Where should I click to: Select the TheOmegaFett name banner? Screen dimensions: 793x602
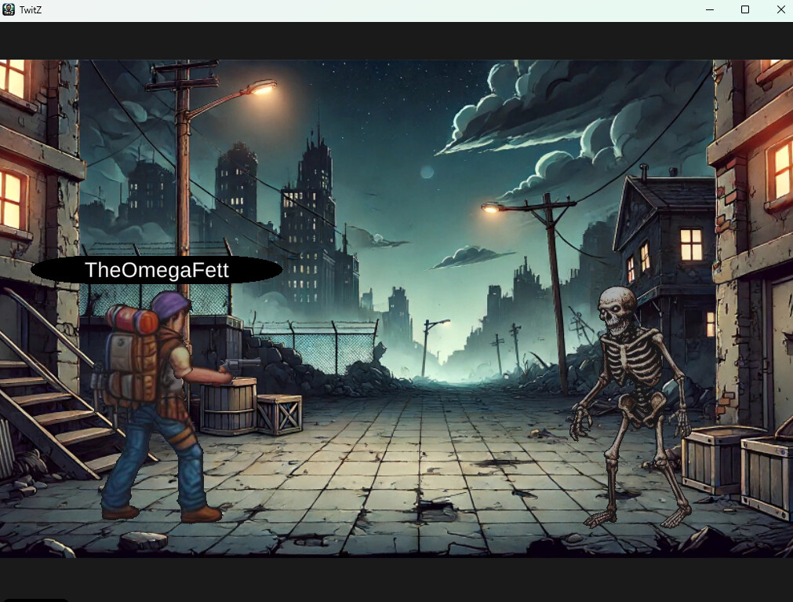pyautogui.click(x=155, y=269)
